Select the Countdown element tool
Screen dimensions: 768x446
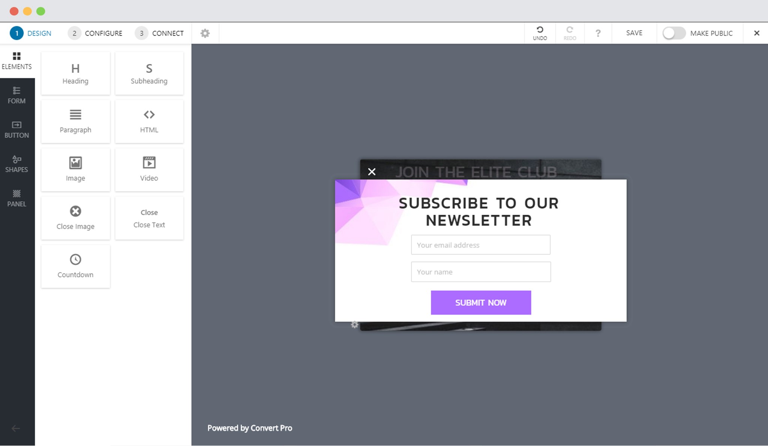[75, 265]
